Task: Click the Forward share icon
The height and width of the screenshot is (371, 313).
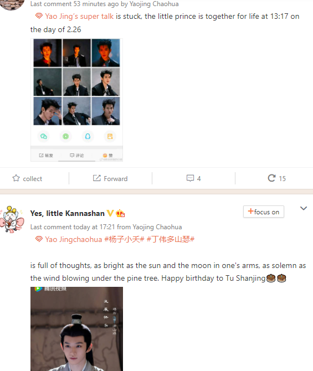Action: point(96,178)
